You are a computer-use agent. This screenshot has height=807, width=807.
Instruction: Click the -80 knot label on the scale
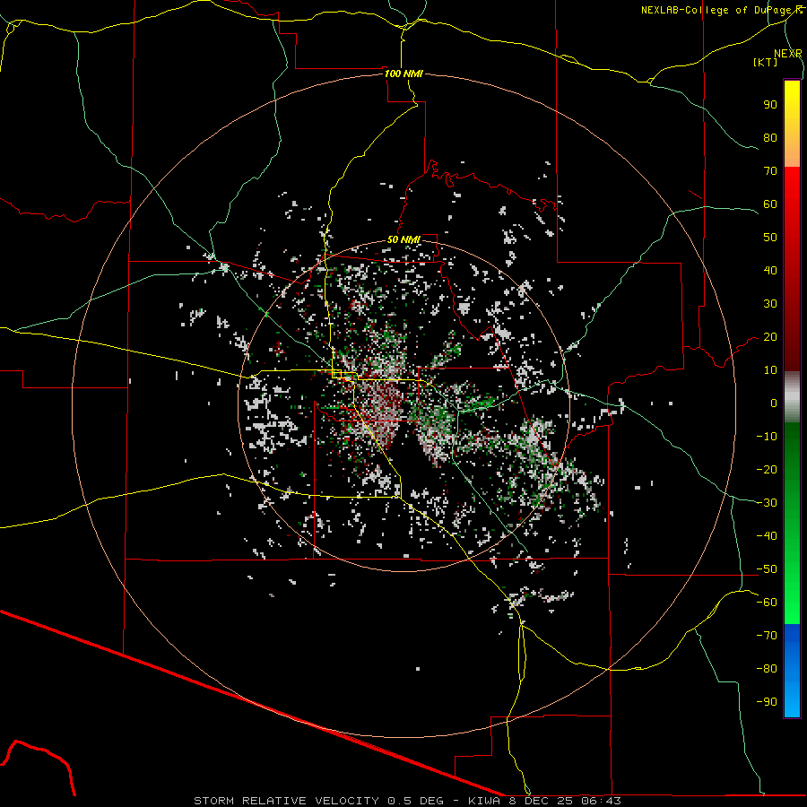point(767,669)
